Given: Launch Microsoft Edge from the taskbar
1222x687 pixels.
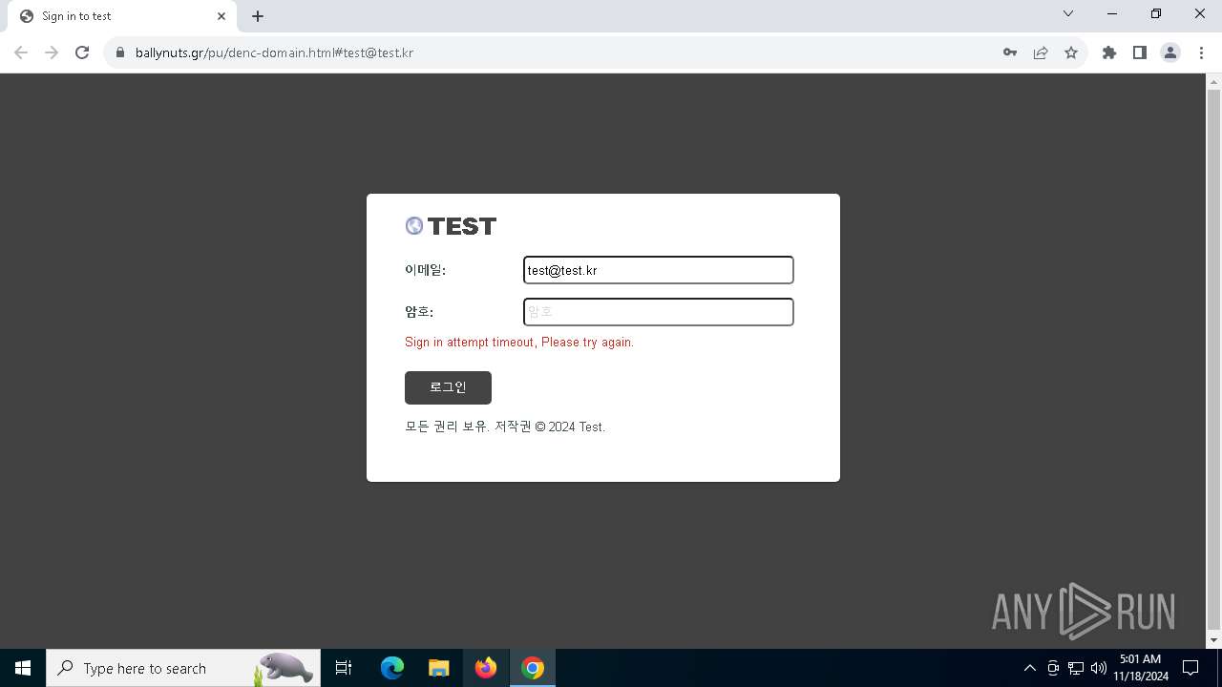Looking at the screenshot, I should point(392,668).
